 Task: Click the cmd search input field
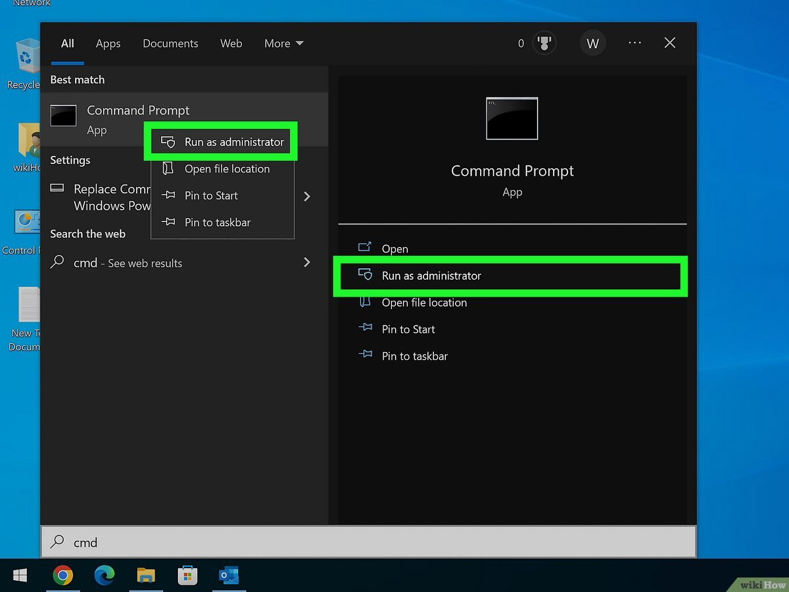368,543
